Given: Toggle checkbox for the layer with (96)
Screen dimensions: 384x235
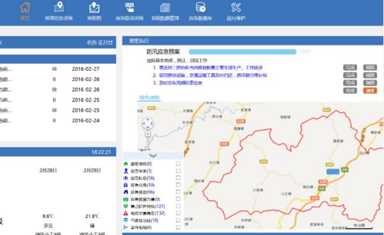Looking at the screenshot, I should coord(178,192).
